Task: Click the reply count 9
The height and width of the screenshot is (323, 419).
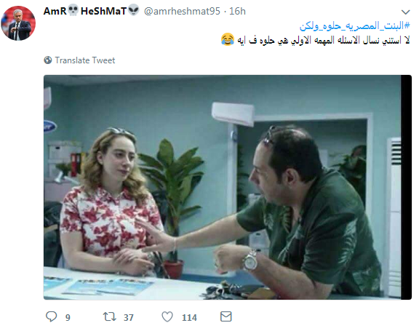Action: pos(68,317)
